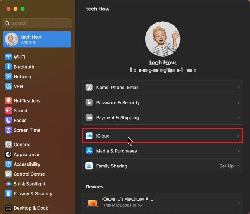The width and height of the screenshot is (250, 214).
Task: Click the Notifications label in sidebar
Action: pos(27,101)
